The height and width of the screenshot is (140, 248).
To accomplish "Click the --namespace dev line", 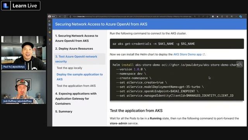I will (131, 73).
